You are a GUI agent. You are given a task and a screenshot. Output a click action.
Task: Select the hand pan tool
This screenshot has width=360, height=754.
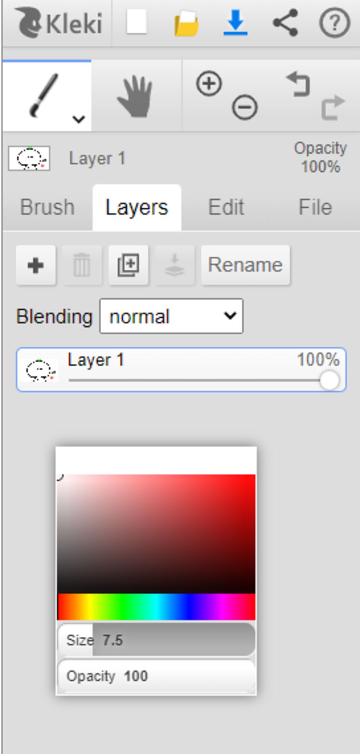tap(136, 96)
